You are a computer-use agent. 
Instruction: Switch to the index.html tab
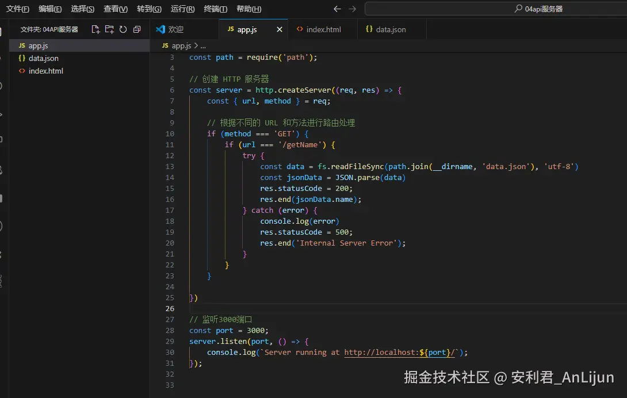(x=323, y=29)
